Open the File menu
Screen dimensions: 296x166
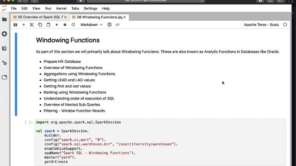[13, 8]
